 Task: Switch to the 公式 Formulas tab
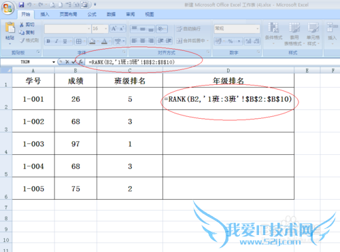pos(92,14)
